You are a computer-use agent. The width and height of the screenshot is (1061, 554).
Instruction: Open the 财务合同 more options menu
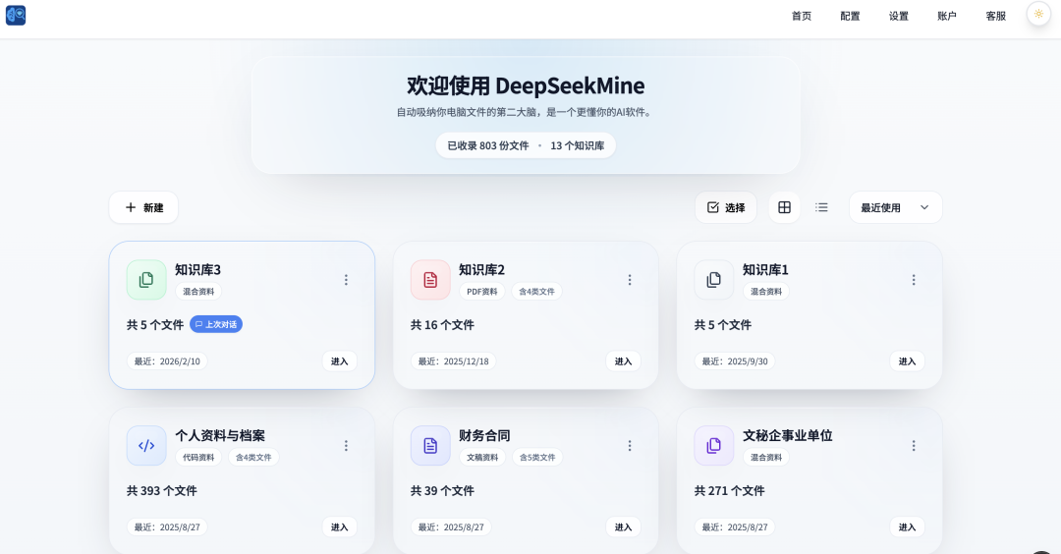coord(630,446)
